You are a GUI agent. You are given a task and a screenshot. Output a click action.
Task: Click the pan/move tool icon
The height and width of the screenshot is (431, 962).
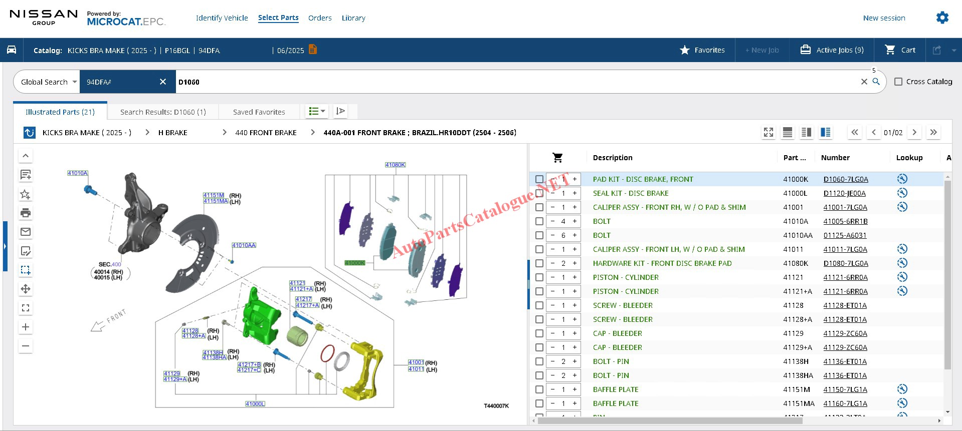pos(26,289)
